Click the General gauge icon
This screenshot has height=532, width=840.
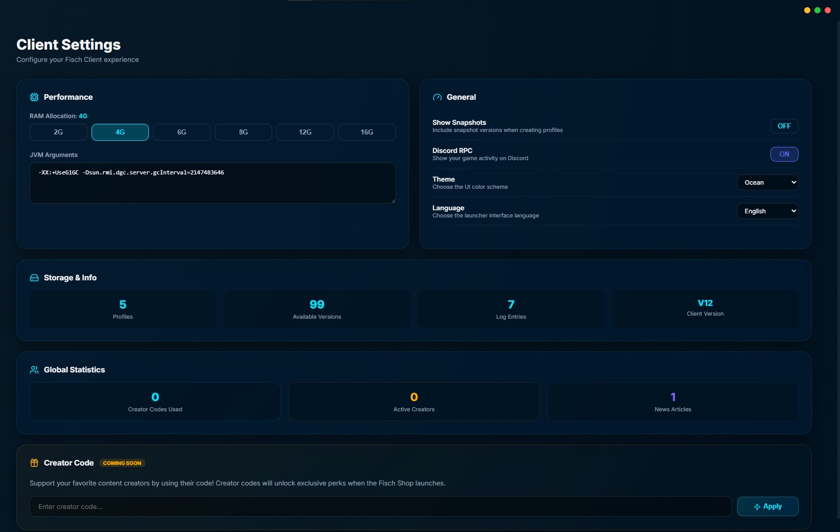[x=437, y=97]
